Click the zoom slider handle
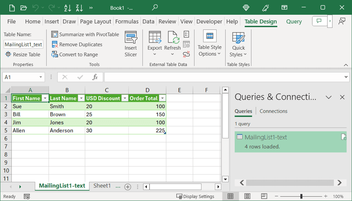 tap(301, 196)
